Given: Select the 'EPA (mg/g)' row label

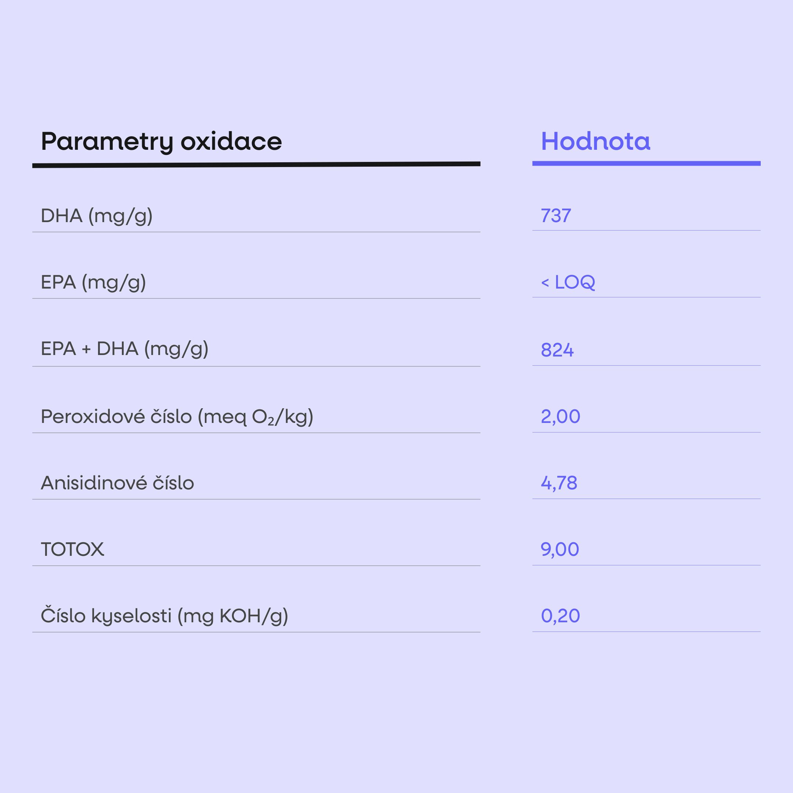Looking at the screenshot, I should (x=94, y=282).
